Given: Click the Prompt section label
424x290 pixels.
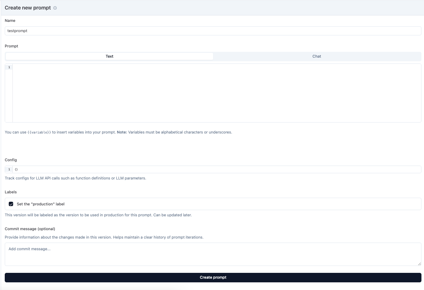Looking at the screenshot, I should coord(11,46).
